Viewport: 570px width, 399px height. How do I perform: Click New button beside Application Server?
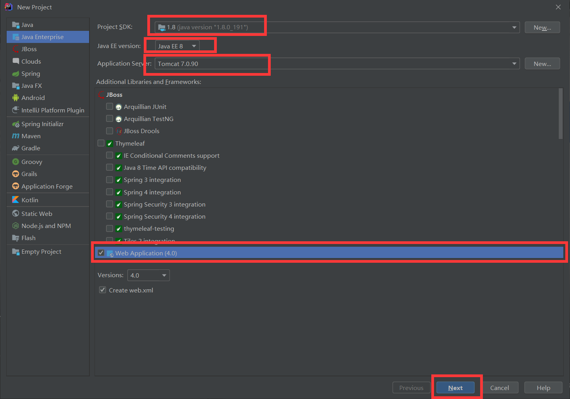pyautogui.click(x=542, y=64)
